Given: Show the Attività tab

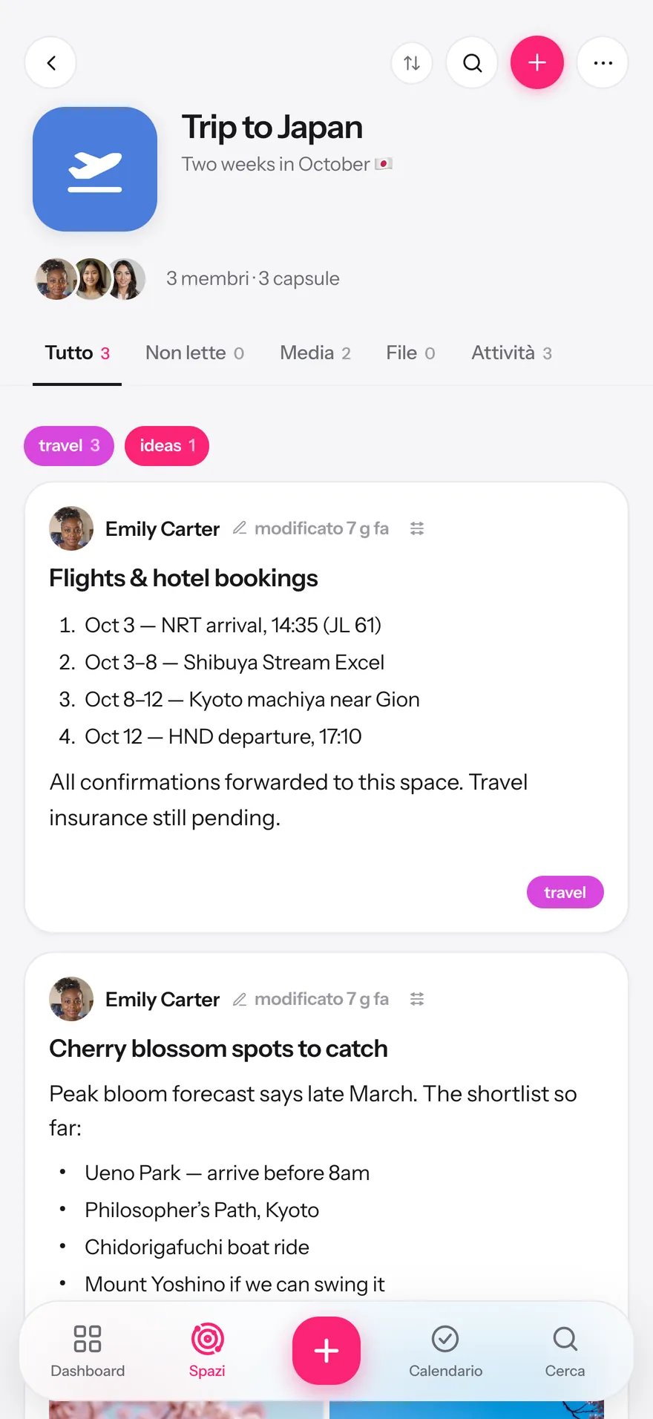Looking at the screenshot, I should (512, 353).
